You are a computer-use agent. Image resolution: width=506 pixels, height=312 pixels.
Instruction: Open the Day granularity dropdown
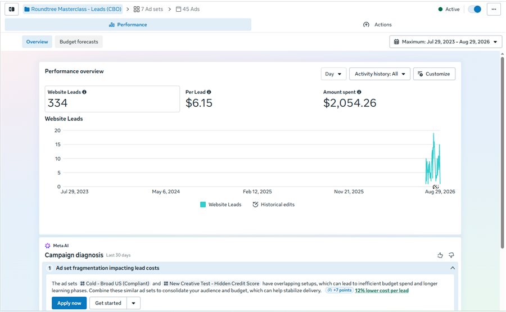333,74
